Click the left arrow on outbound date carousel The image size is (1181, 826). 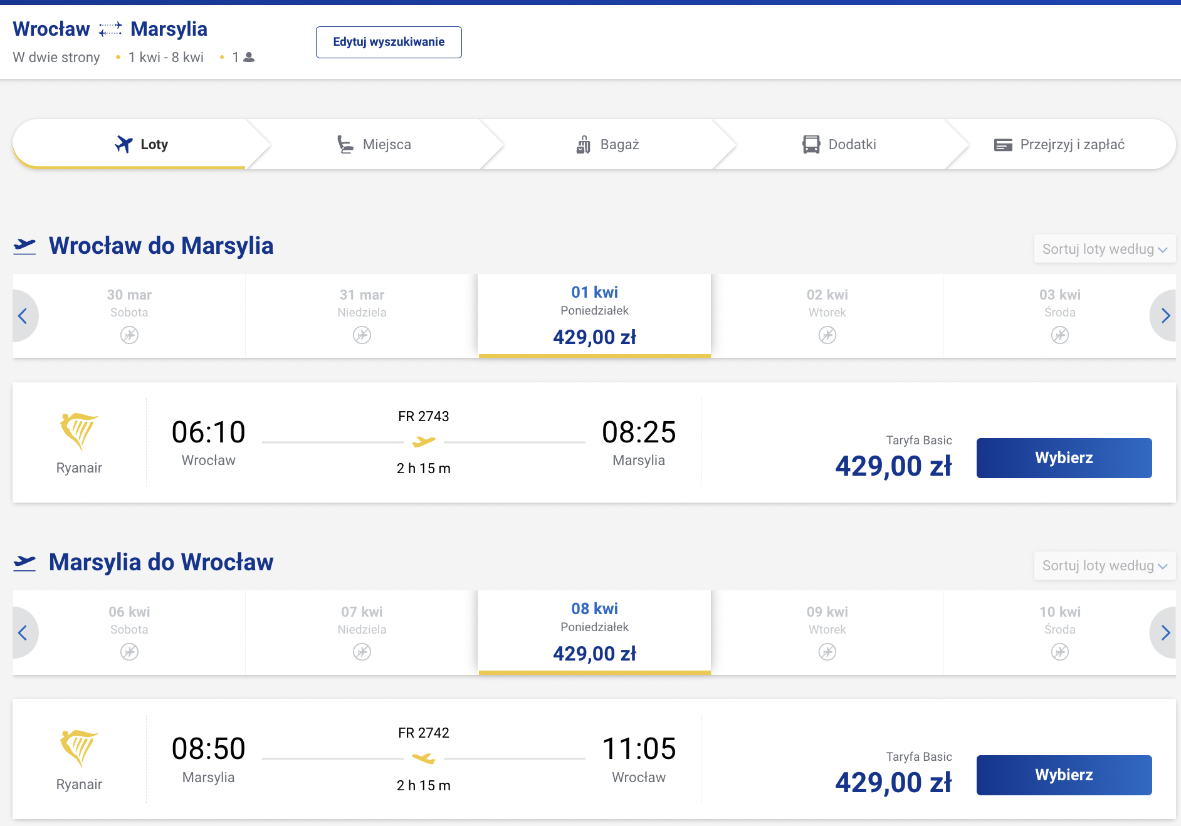23,316
